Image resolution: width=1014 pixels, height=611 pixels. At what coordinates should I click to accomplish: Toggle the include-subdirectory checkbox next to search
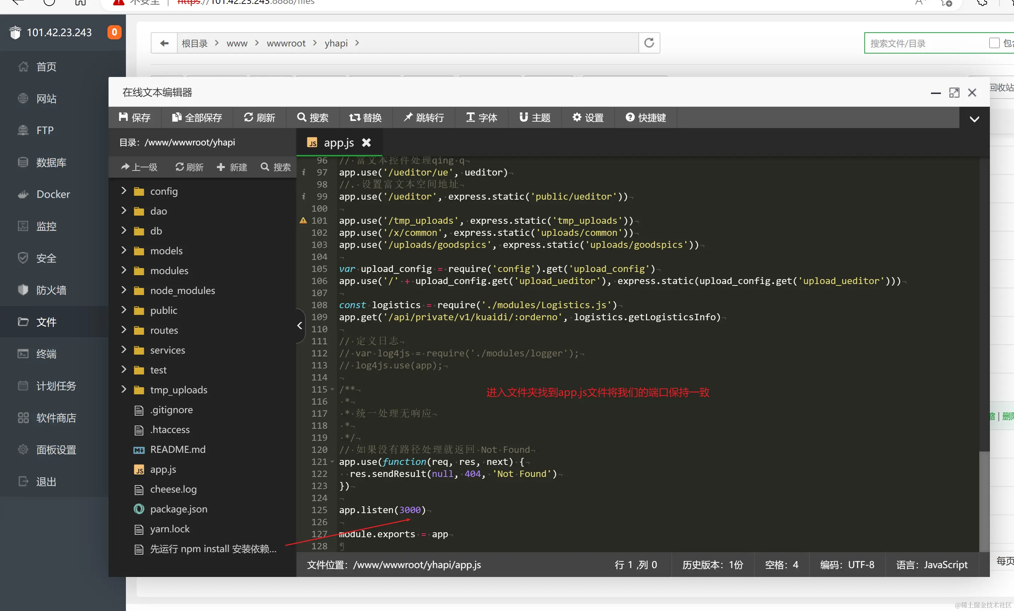pyautogui.click(x=994, y=43)
